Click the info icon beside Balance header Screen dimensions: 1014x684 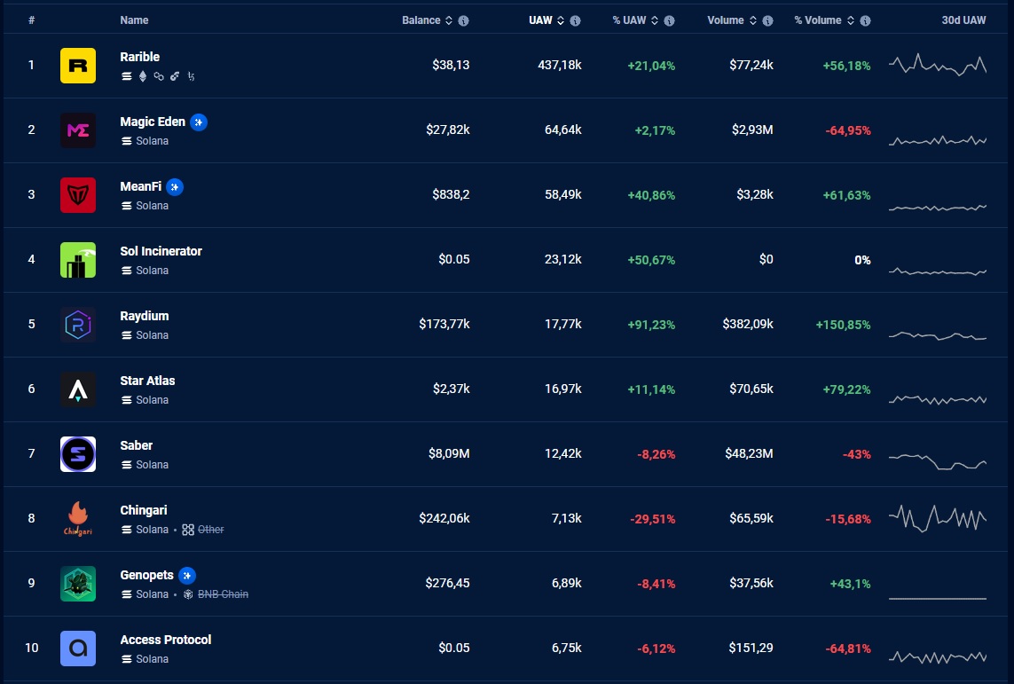[x=463, y=20]
